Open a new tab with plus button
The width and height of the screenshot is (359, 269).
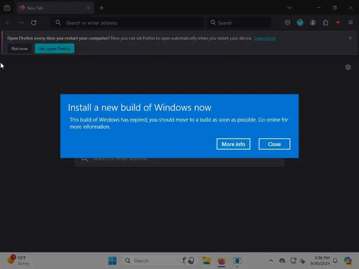pos(101,8)
